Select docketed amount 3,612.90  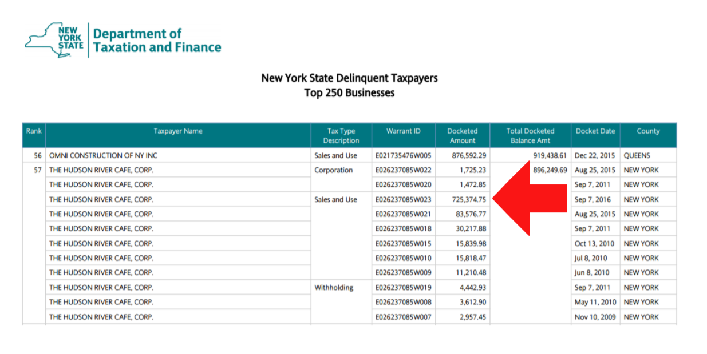click(x=473, y=302)
